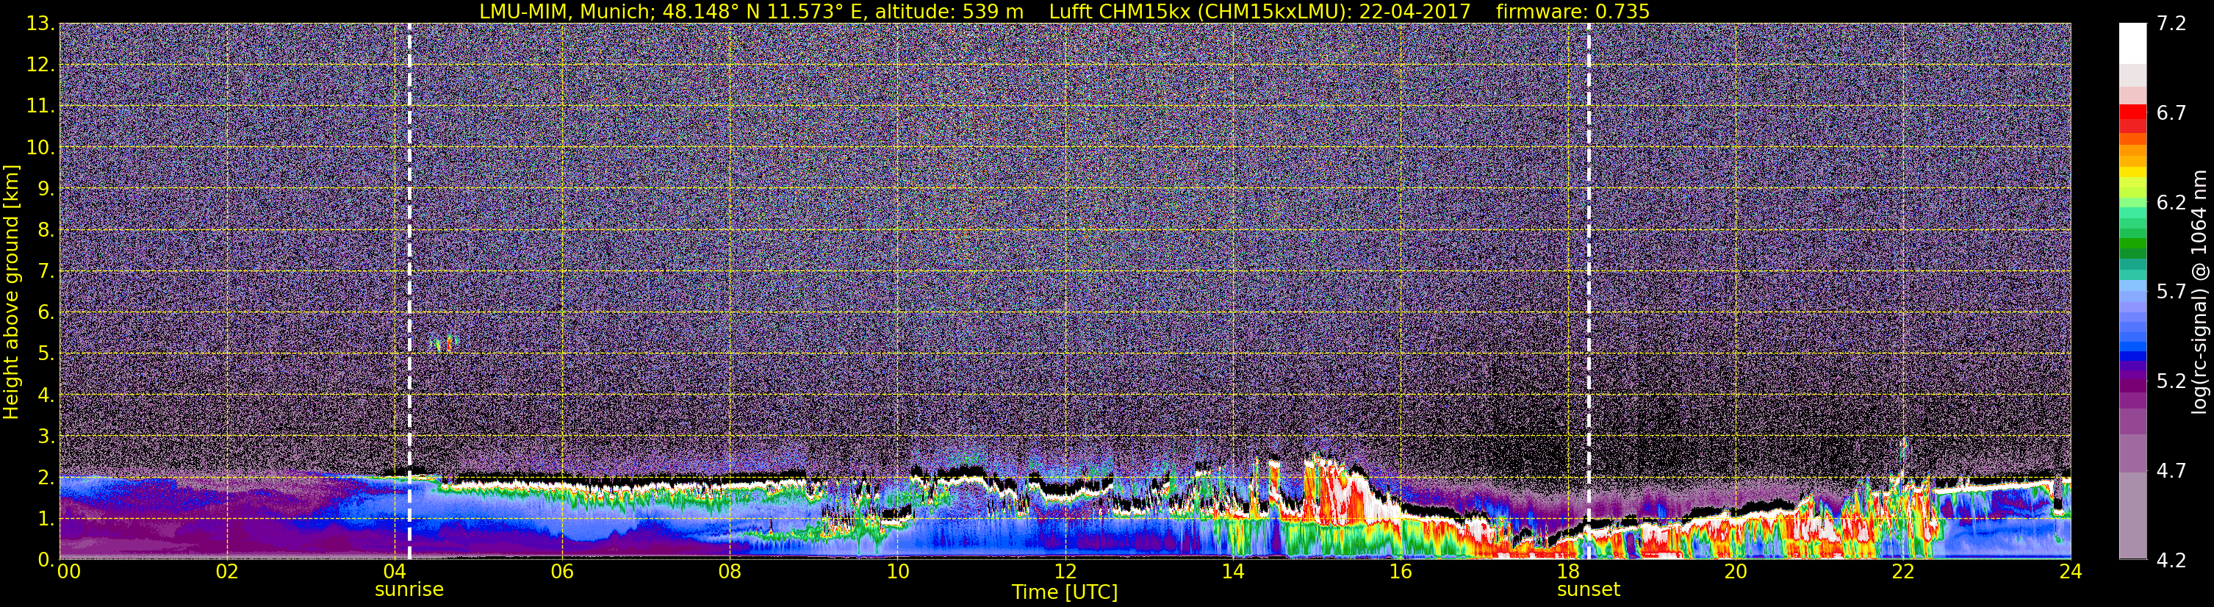Viewport: 2214px width, 607px height.
Task: Click the 'sunrise' label below the axis
Action: [409, 590]
